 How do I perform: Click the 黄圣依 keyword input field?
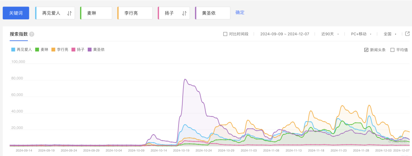[212, 13]
